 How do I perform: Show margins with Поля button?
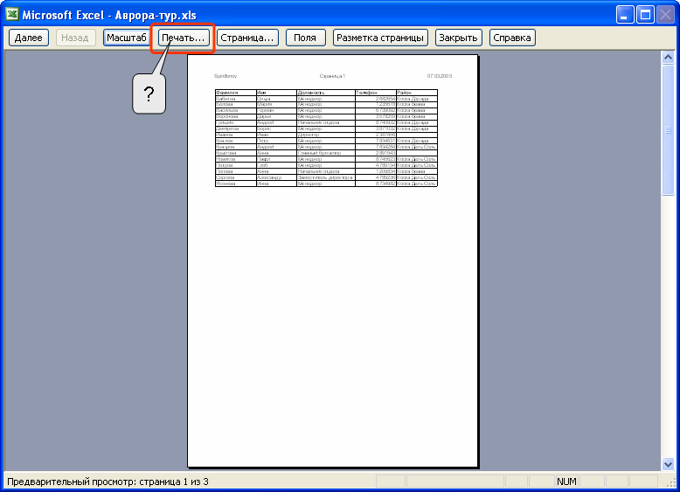coord(305,38)
